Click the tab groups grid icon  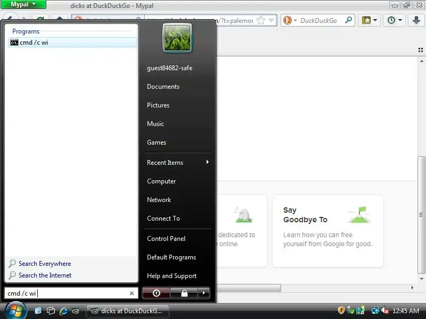(x=421, y=50)
